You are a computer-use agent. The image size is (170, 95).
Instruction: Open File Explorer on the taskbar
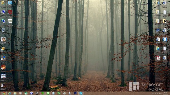coord(15,93)
